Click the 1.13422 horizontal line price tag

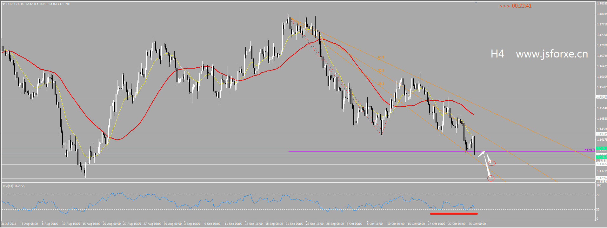(x=601, y=164)
